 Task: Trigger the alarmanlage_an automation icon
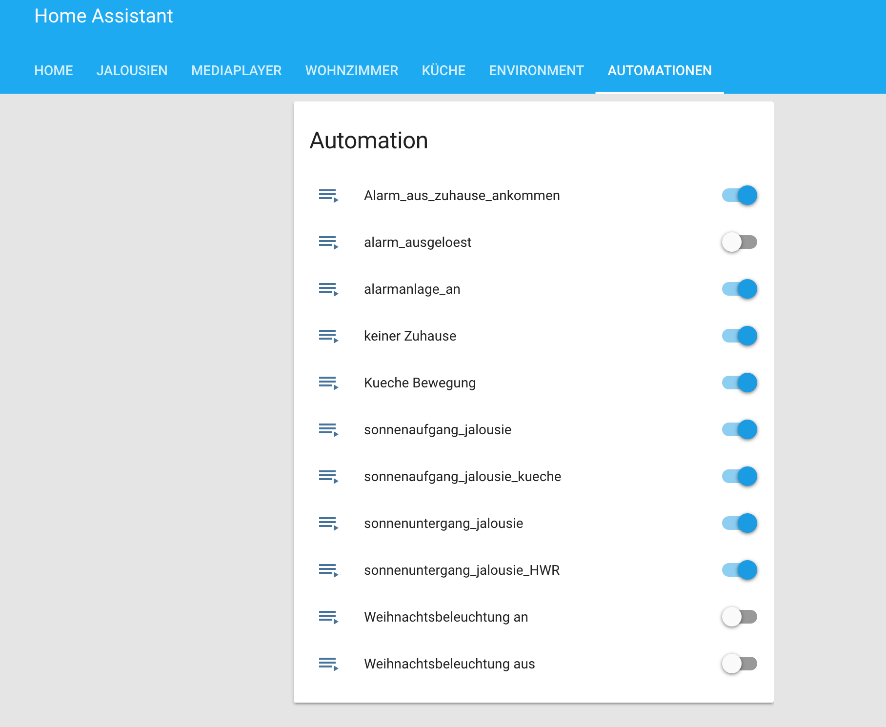click(328, 288)
